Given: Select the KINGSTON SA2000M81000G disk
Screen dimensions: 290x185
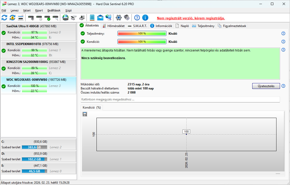Looking at the screenshot, I should pyautogui.click(x=39, y=68).
